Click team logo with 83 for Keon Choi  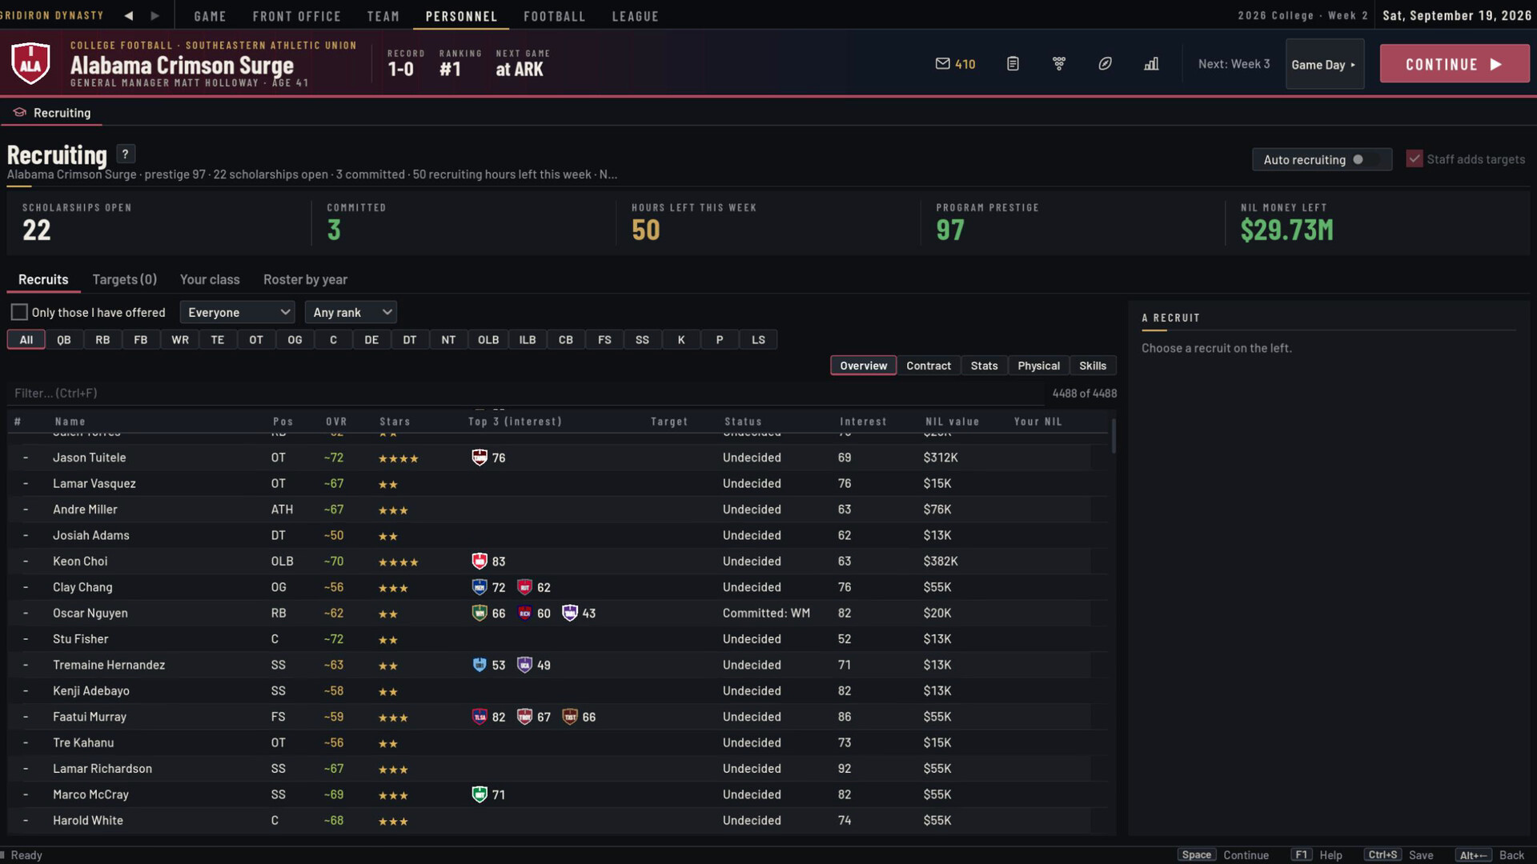click(480, 562)
